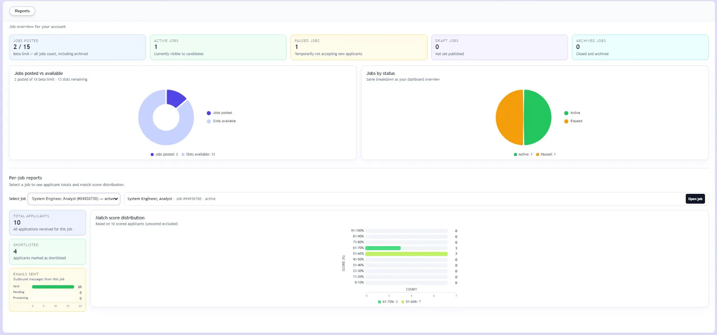Click the Pending emails row label
The width and height of the screenshot is (717, 335).
pyautogui.click(x=19, y=292)
